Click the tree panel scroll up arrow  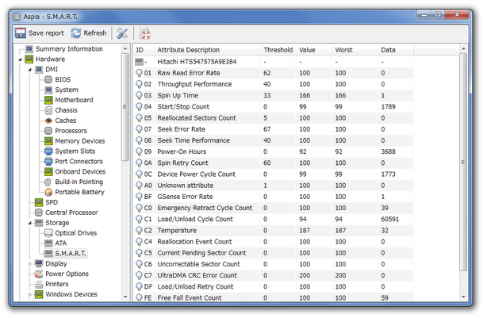(125, 48)
